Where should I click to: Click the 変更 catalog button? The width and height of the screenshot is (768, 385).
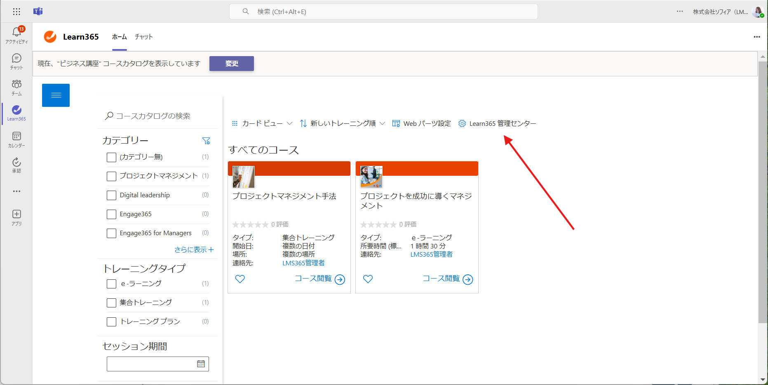click(232, 64)
